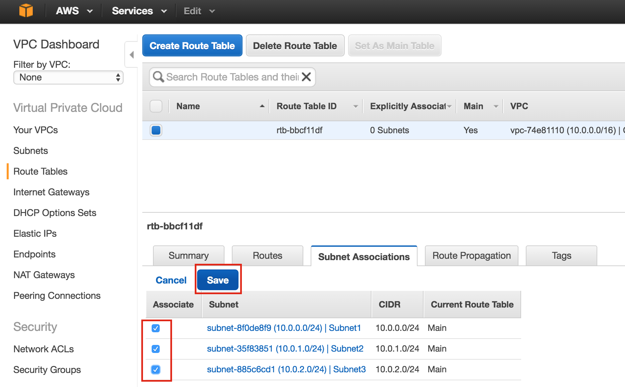Open Network ACLs page
Viewport: 625px width, 387px height.
[44, 349]
